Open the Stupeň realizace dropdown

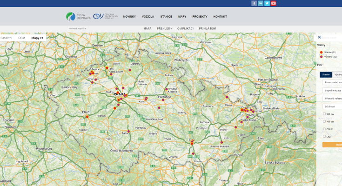coord(332,91)
